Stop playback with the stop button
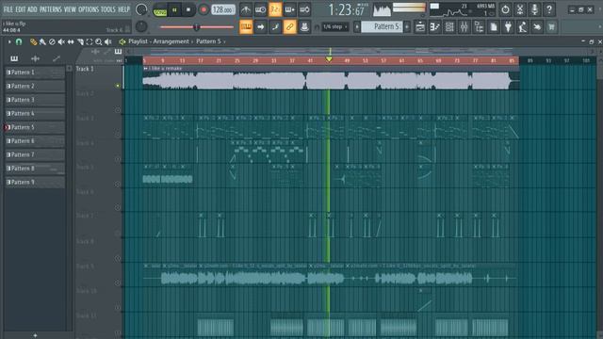The image size is (603, 339). pos(188,10)
